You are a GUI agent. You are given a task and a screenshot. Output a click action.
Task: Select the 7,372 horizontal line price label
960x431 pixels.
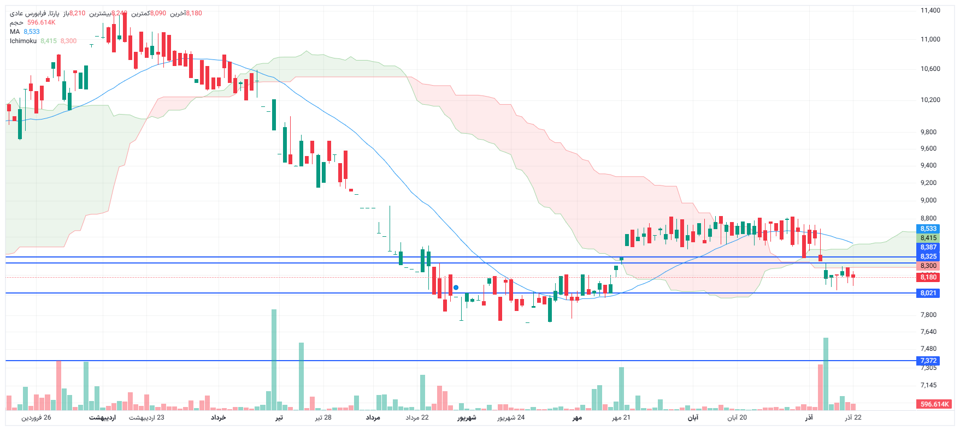click(928, 361)
